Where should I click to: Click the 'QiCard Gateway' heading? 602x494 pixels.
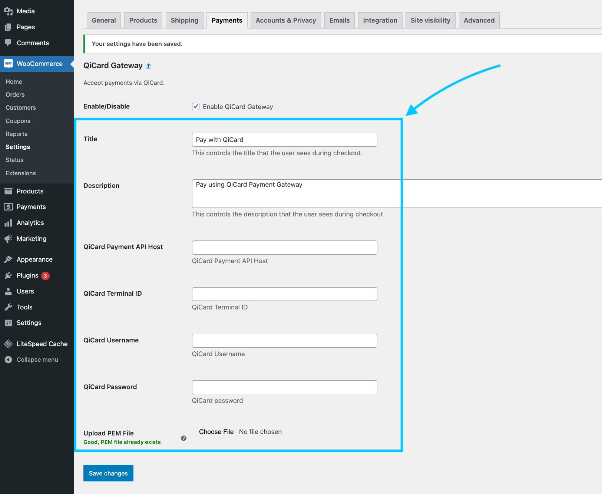click(113, 66)
